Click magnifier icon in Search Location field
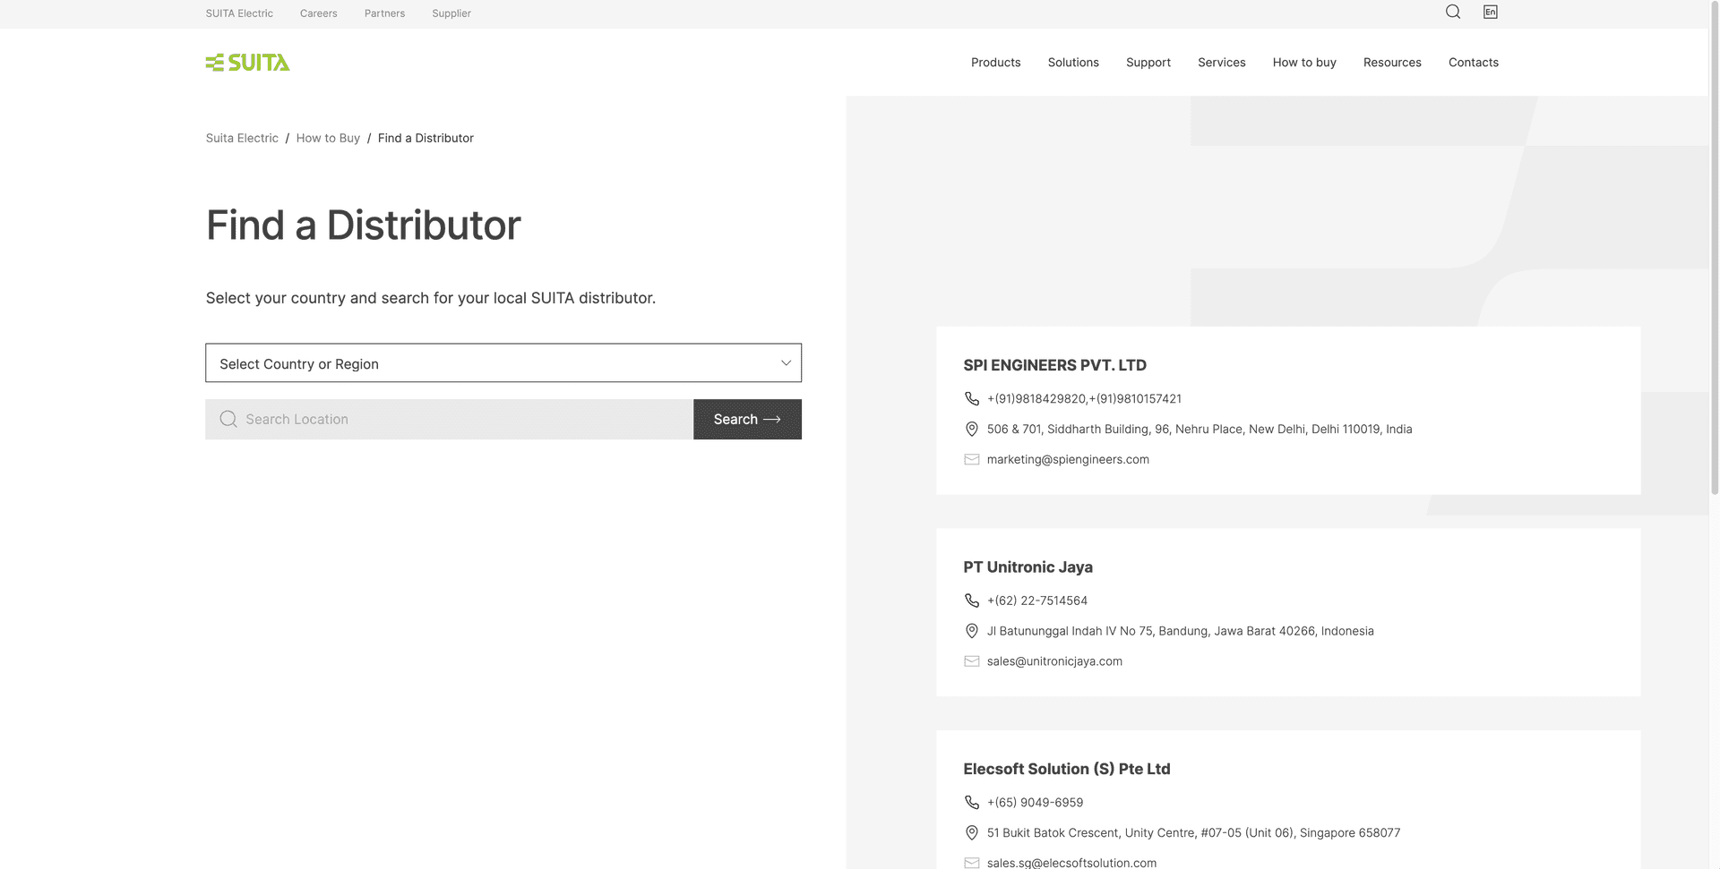Screen dimensions: 1720x869 (228, 420)
